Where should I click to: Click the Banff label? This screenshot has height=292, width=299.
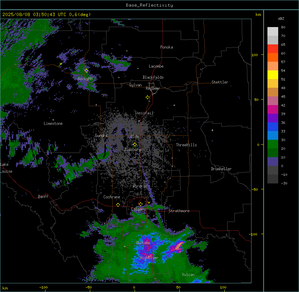[x=43, y=197]
